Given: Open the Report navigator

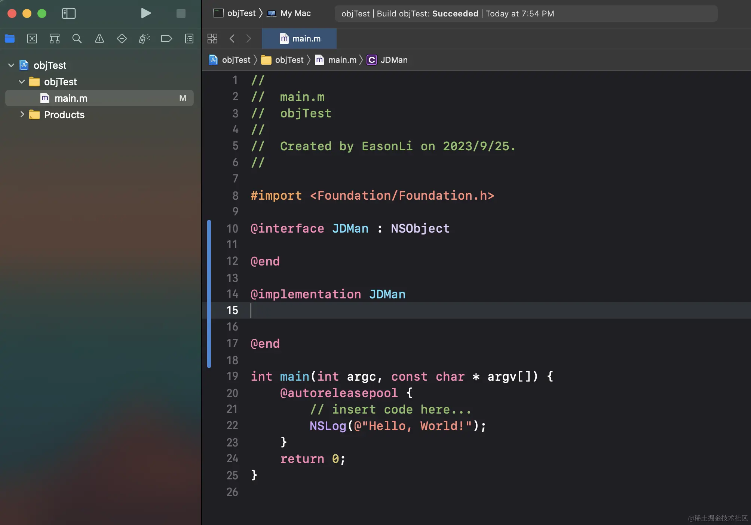Looking at the screenshot, I should (189, 39).
